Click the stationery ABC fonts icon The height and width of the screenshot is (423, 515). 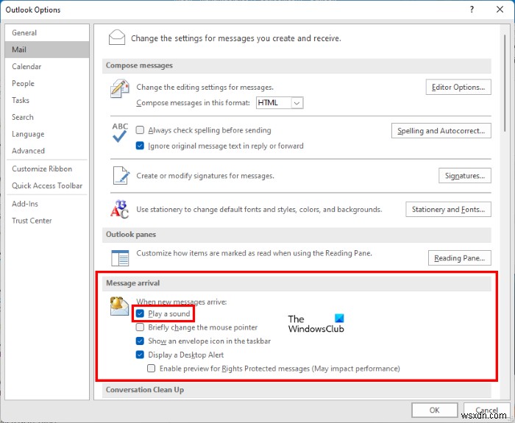tap(119, 209)
